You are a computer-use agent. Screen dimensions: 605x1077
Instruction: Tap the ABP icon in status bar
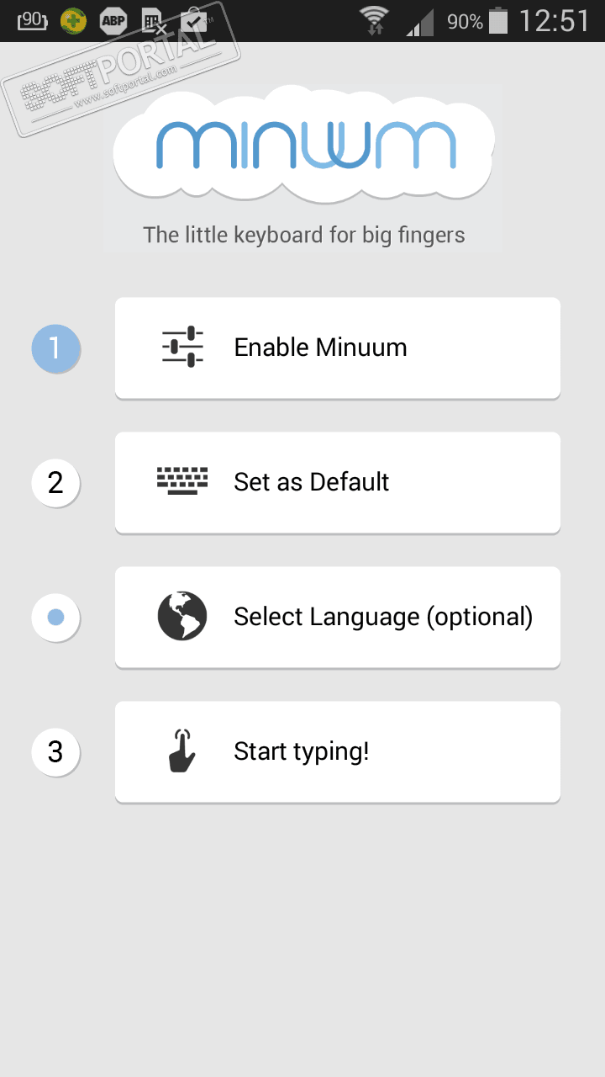point(113,20)
